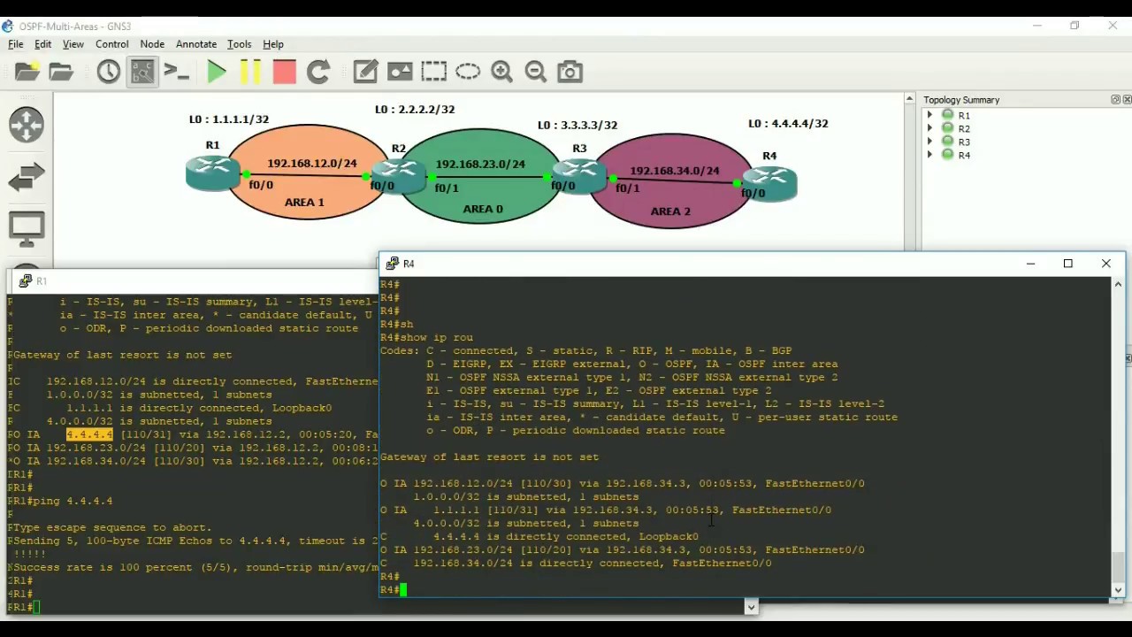Viewport: 1132px width, 637px height.
Task: Click the 192.168.12.0/24 link label
Action: pos(312,164)
